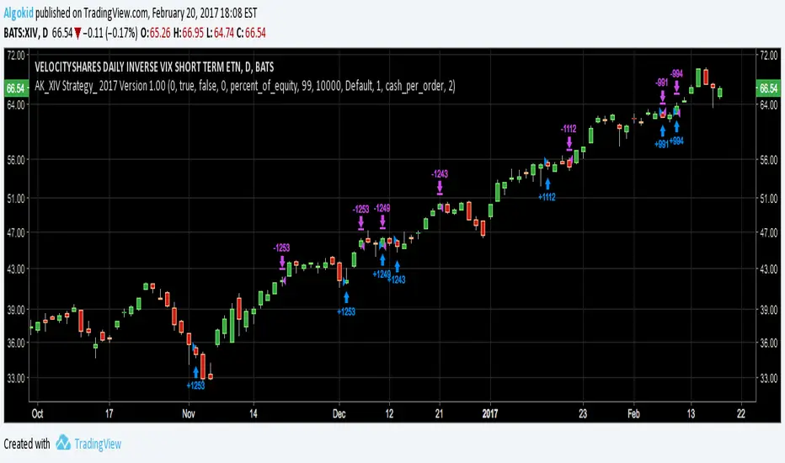Click the H:66.95 high value

pyautogui.click(x=188, y=33)
